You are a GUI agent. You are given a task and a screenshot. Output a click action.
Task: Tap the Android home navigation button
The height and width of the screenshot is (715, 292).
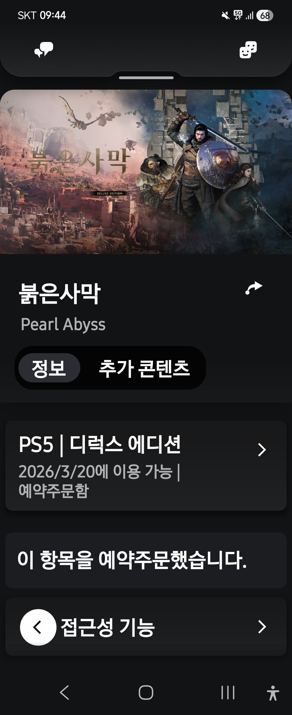[146, 692]
